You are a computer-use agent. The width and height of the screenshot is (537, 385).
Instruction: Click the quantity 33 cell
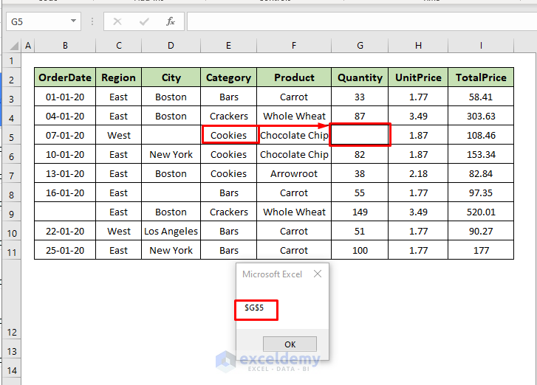(360, 97)
